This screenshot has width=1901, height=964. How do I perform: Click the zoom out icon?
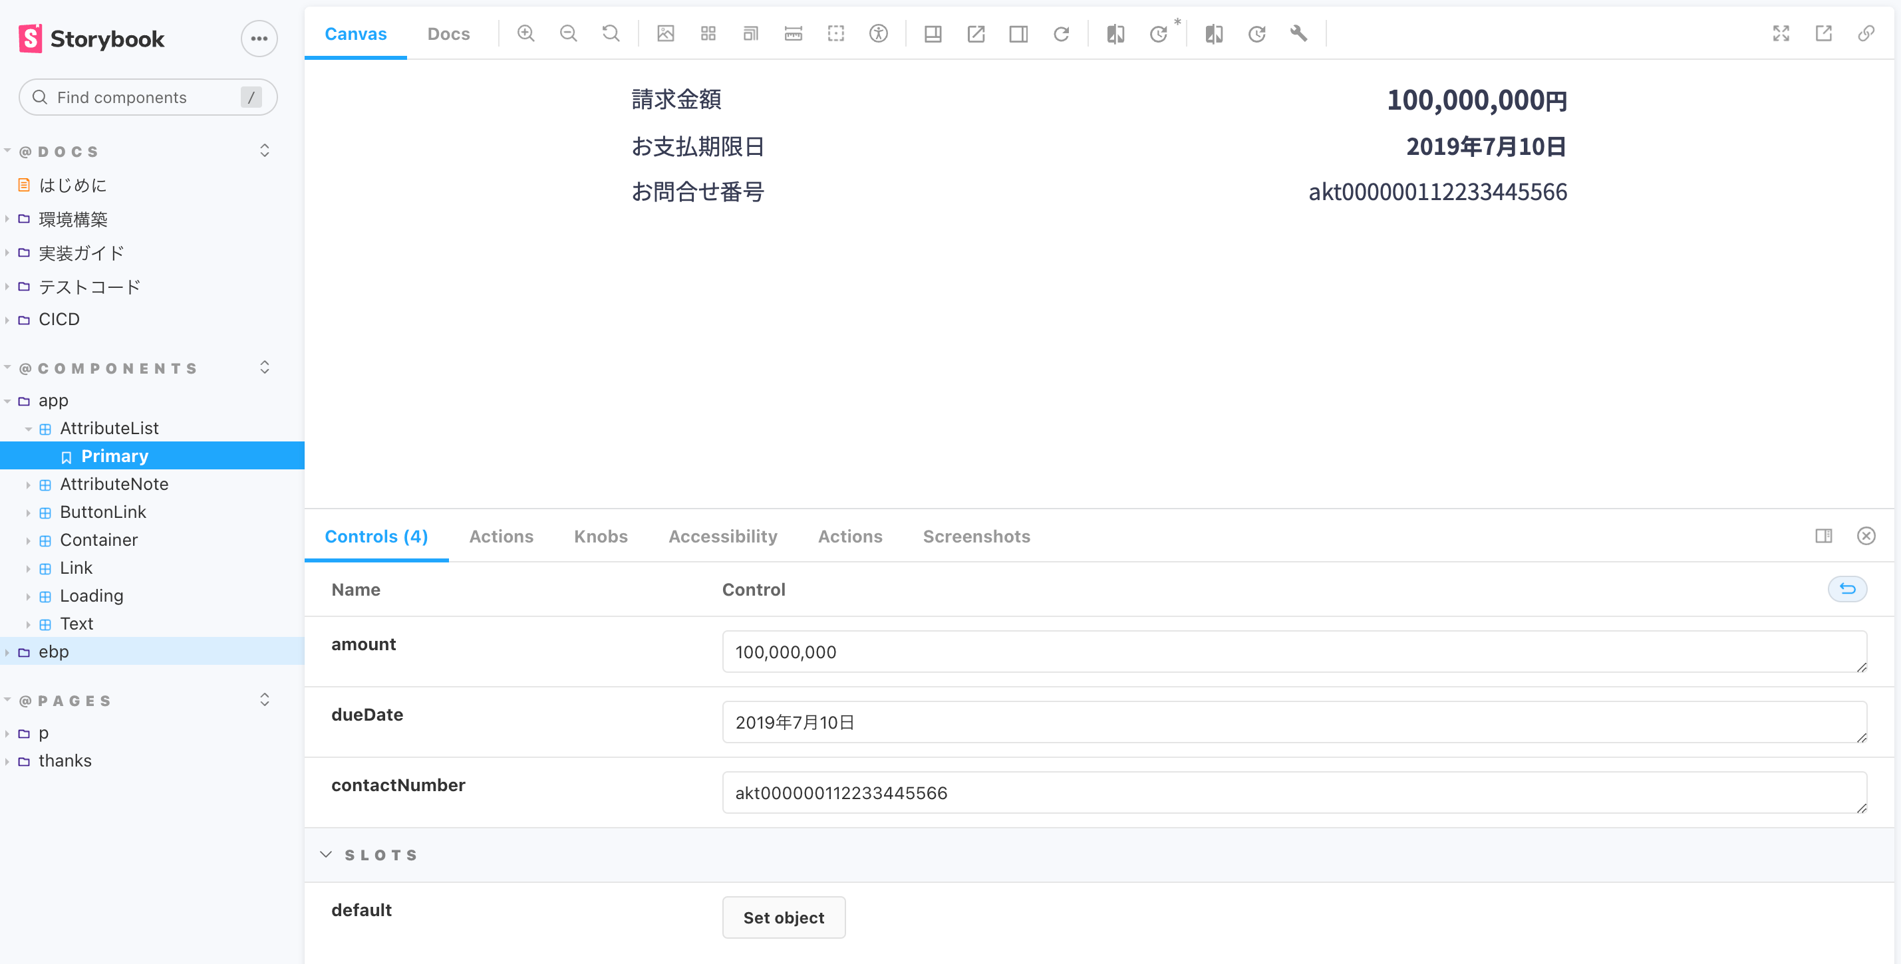pos(568,34)
